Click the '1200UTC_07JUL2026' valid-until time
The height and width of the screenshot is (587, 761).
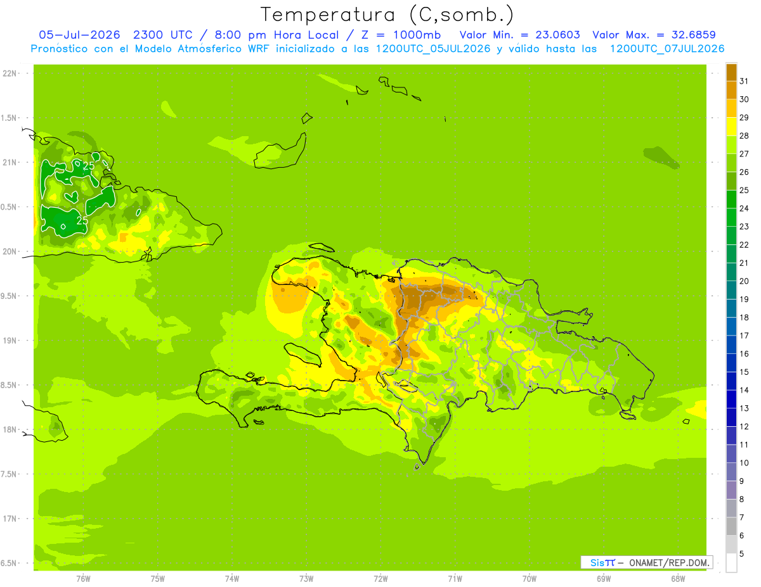667,49
